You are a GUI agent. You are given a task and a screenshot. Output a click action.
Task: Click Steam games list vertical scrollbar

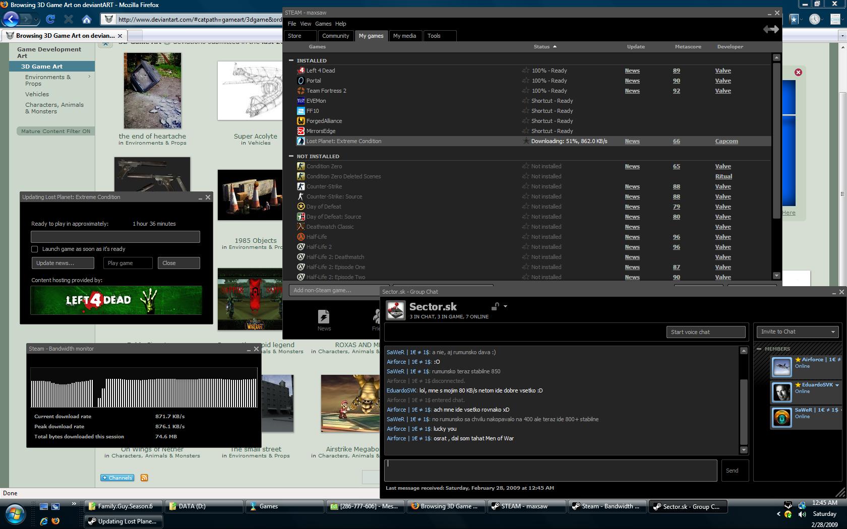click(776, 141)
